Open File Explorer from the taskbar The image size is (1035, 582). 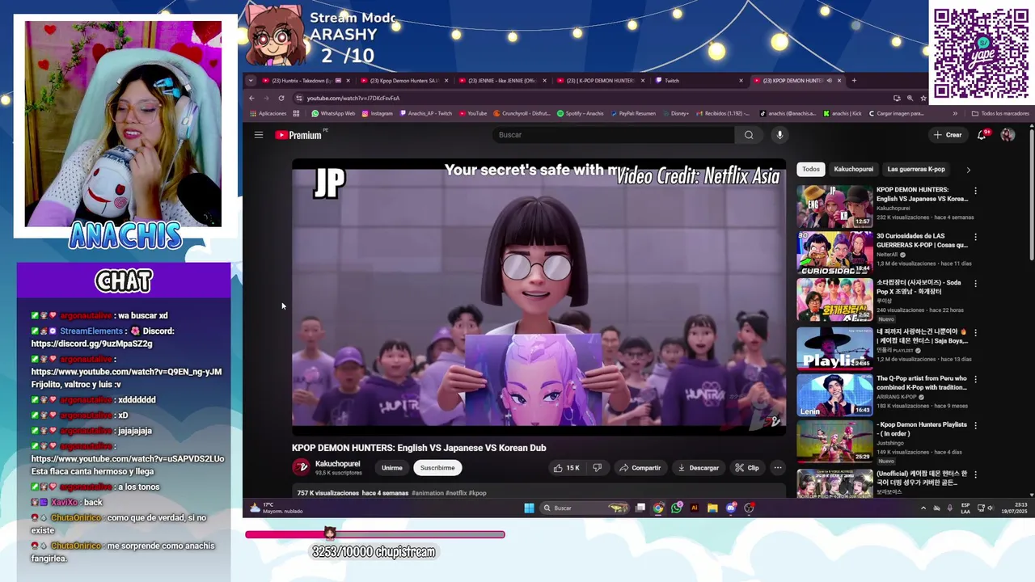712,508
